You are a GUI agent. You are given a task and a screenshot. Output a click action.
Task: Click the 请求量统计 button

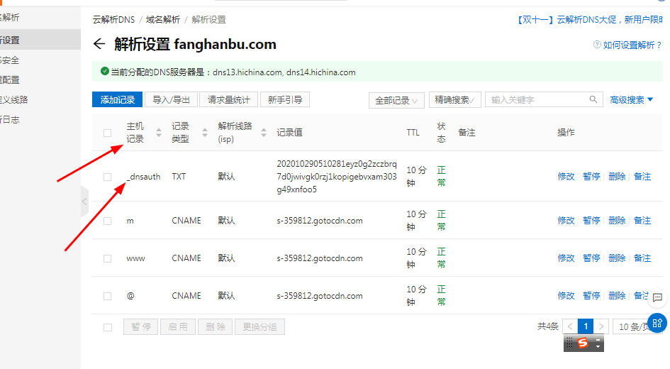[228, 99]
